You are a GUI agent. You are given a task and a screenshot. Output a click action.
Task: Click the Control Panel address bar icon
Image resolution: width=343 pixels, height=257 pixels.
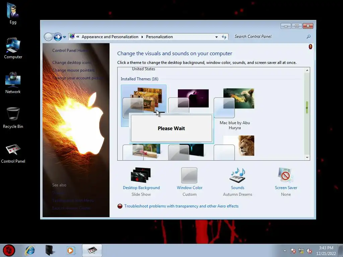pyautogui.click(x=72, y=36)
